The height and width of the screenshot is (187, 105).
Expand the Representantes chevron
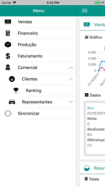[x=71, y=102]
